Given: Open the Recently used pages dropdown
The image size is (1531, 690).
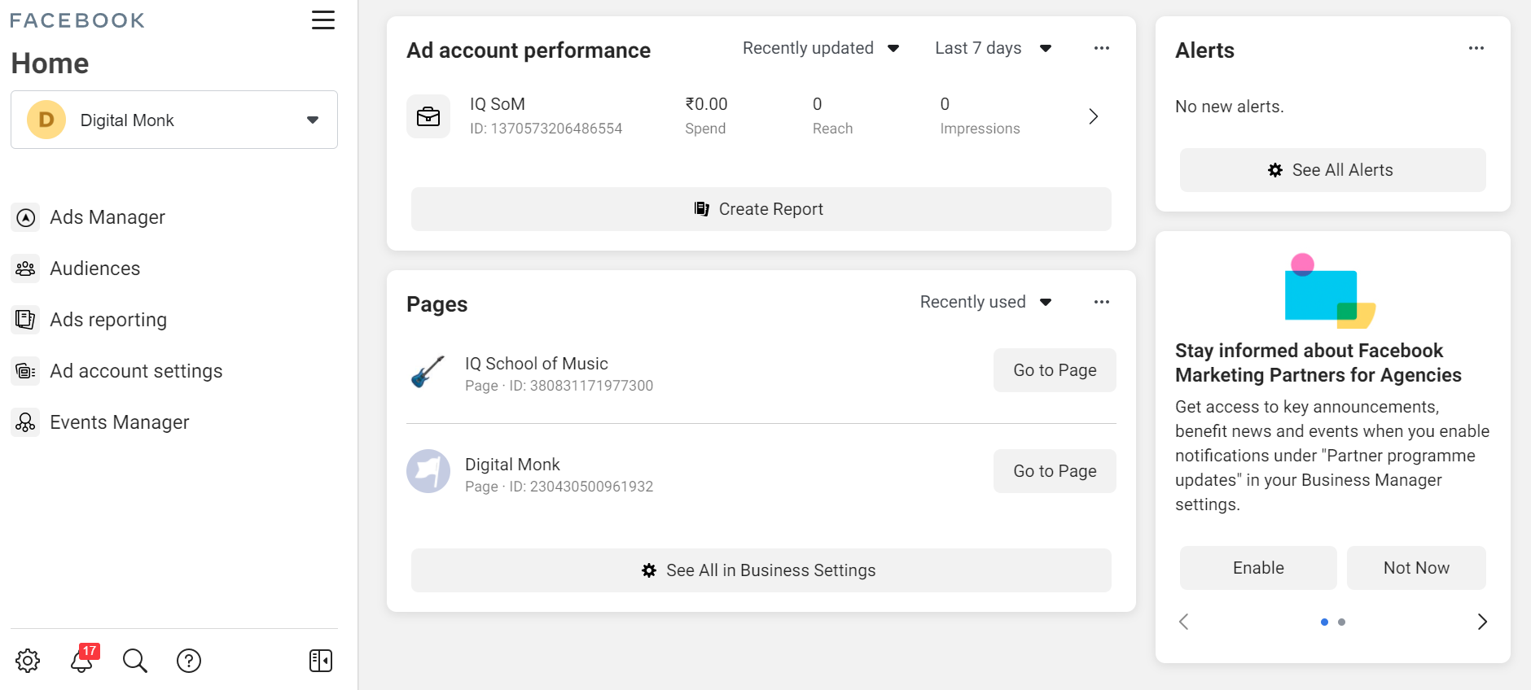Looking at the screenshot, I should pyautogui.click(x=986, y=302).
